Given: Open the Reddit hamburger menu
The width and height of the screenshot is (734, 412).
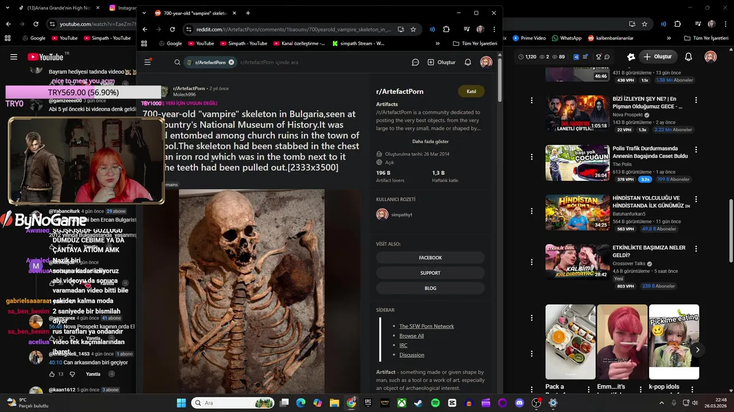Looking at the screenshot, I should tap(147, 62).
